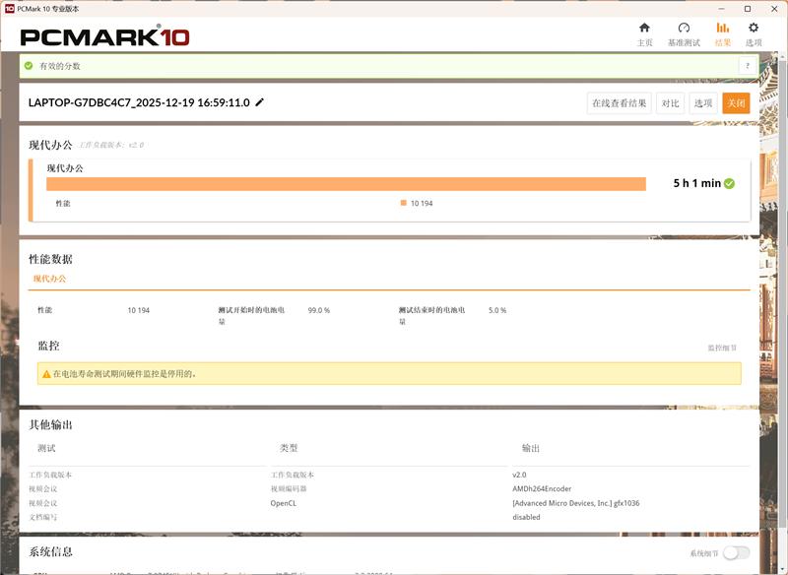Open the 结果 results chart icon
Image resolution: width=788 pixels, height=575 pixels.
coord(723,29)
